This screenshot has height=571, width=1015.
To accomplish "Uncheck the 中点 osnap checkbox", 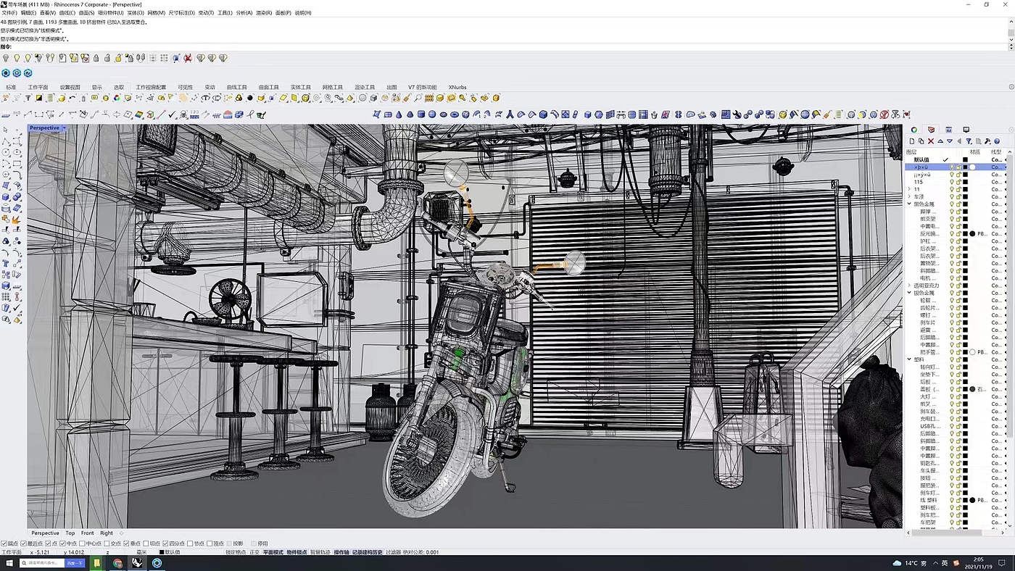I will 63,543.
